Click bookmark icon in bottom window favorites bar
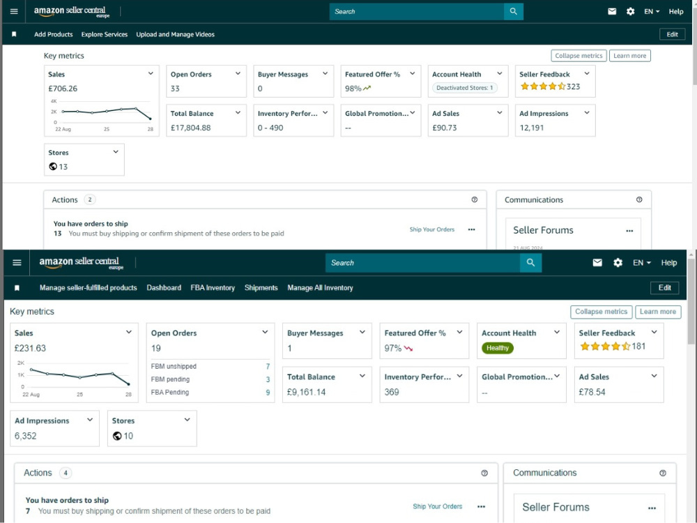 tap(17, 288)
